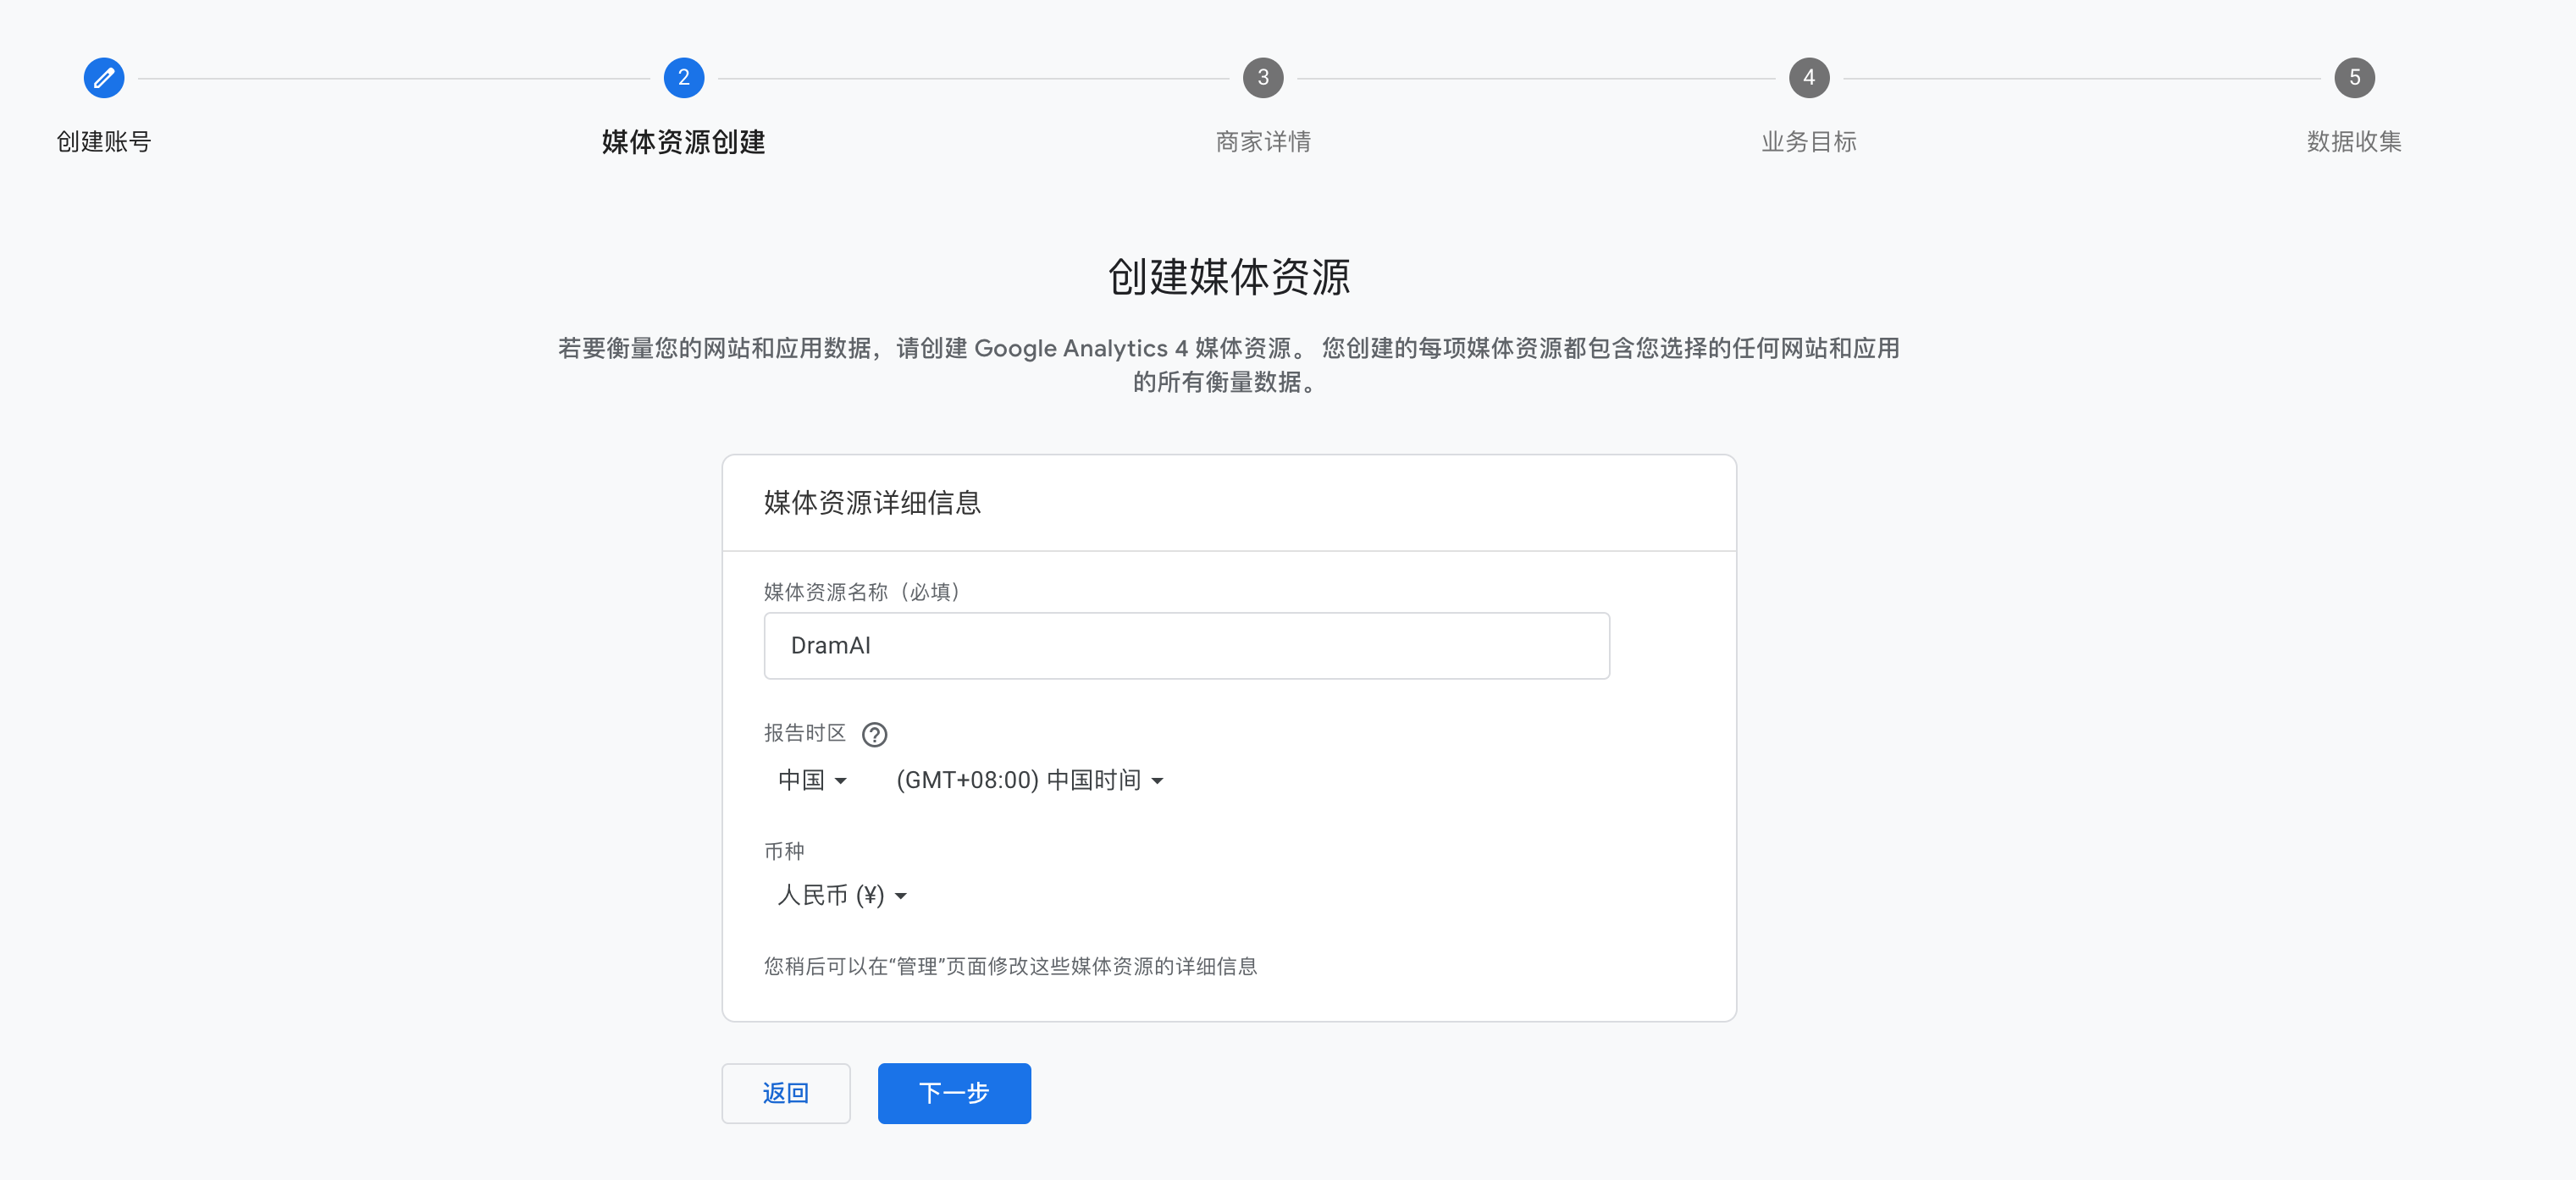Click the 数据收集 step label
The width and height of the screenshot is (2576, 1180).
click(x=2354, y=142)
